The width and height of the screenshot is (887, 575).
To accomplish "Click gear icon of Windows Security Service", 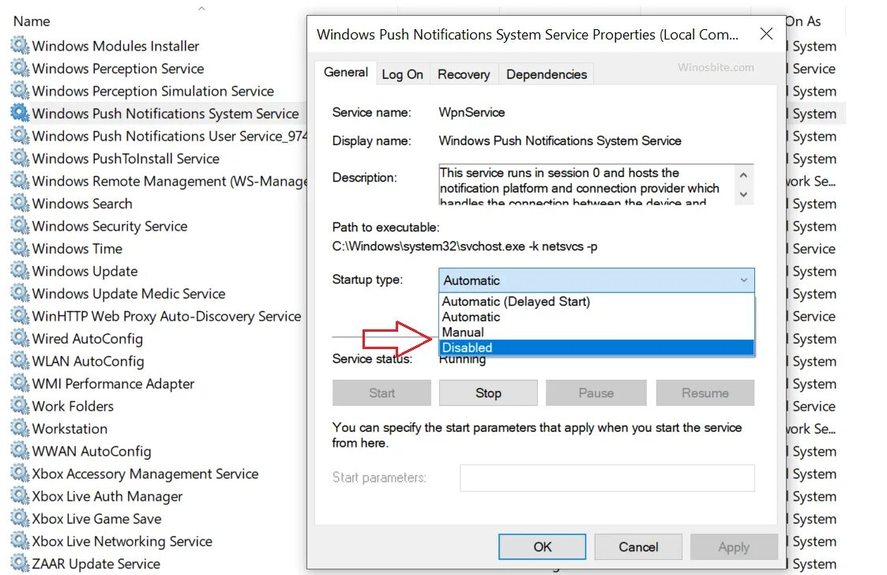I will [x=20, y=225].
